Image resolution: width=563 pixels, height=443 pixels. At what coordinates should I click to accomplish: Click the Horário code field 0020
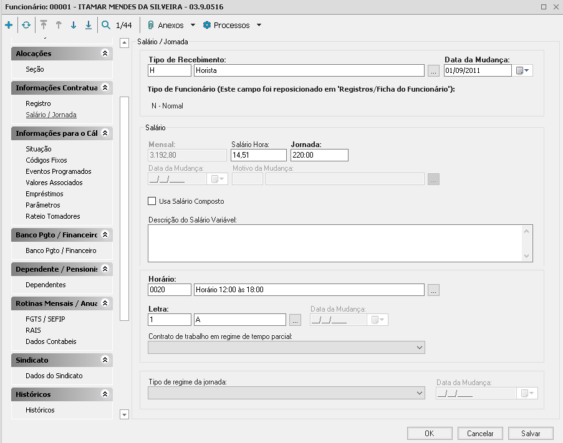[170, 290]
